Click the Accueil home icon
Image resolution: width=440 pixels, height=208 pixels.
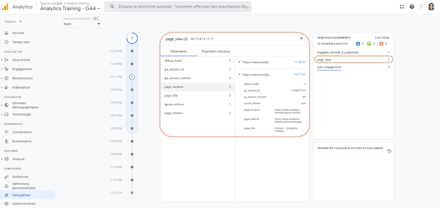click(x=7, y=33)
